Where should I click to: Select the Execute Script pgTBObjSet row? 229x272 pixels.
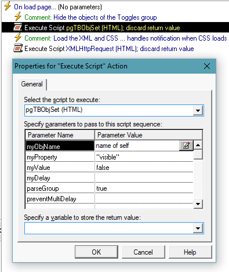coord(115,27)
